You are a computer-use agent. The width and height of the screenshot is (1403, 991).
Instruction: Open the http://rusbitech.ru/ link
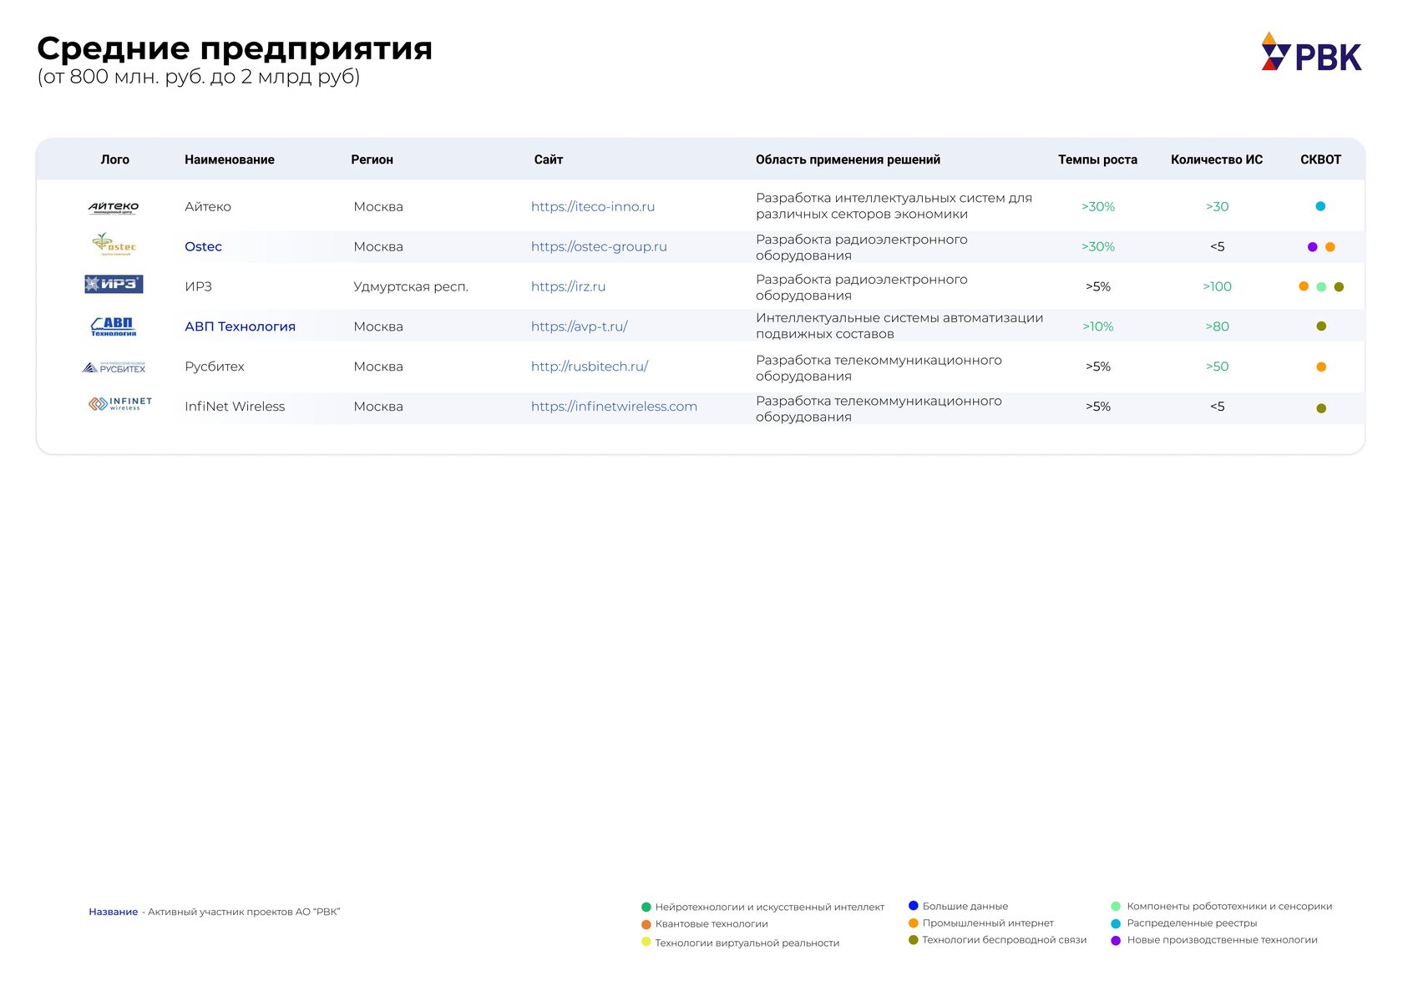[x=590, y=367]
